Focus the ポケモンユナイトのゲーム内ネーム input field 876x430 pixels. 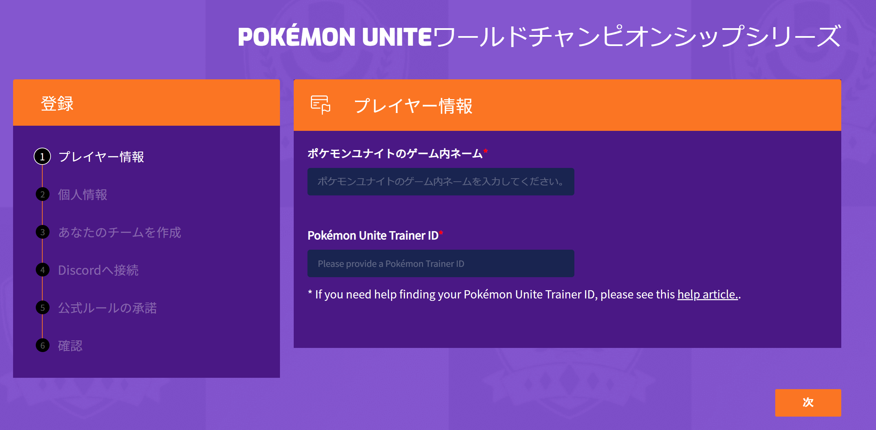[x=441, y=182]
